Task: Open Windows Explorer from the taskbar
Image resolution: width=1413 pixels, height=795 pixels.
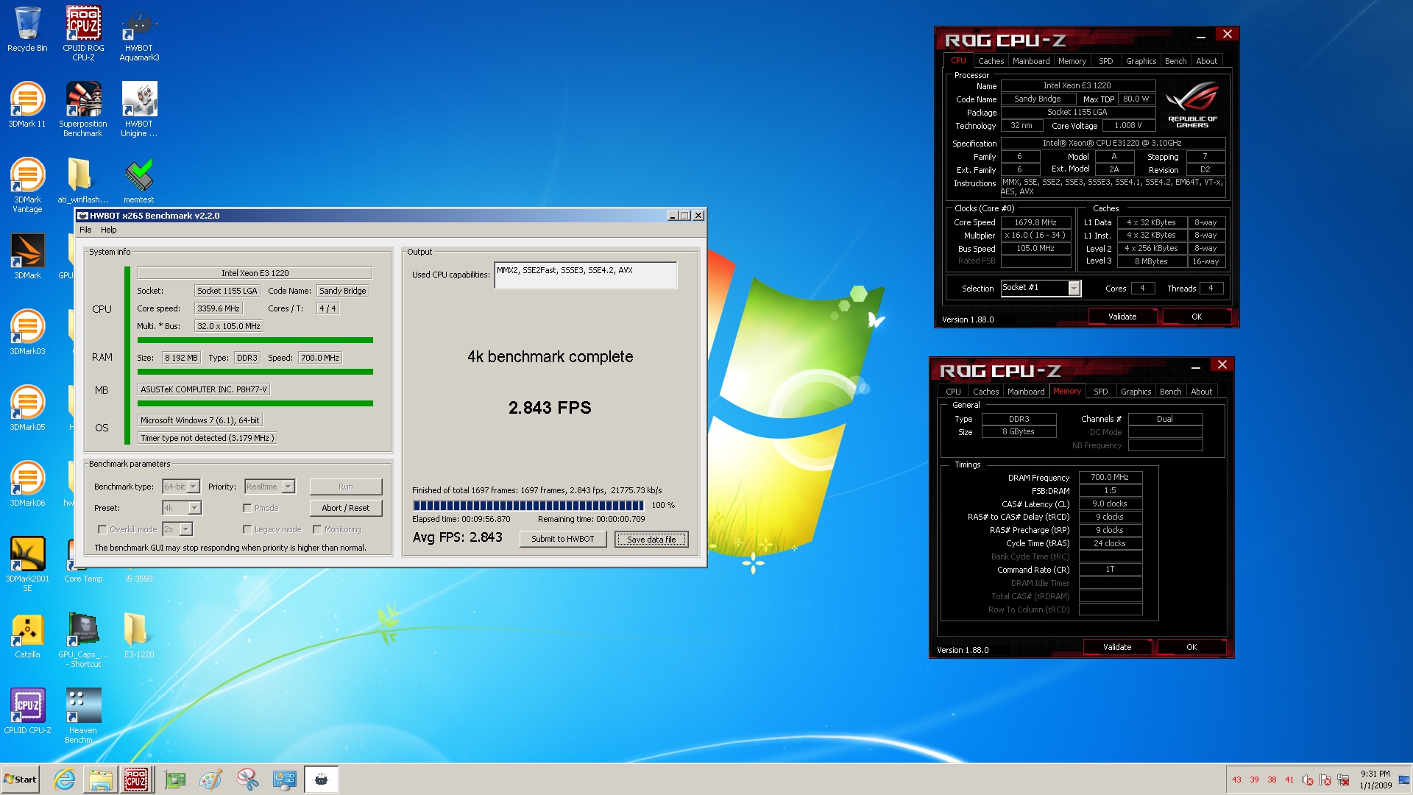Action: coord(100,780)
